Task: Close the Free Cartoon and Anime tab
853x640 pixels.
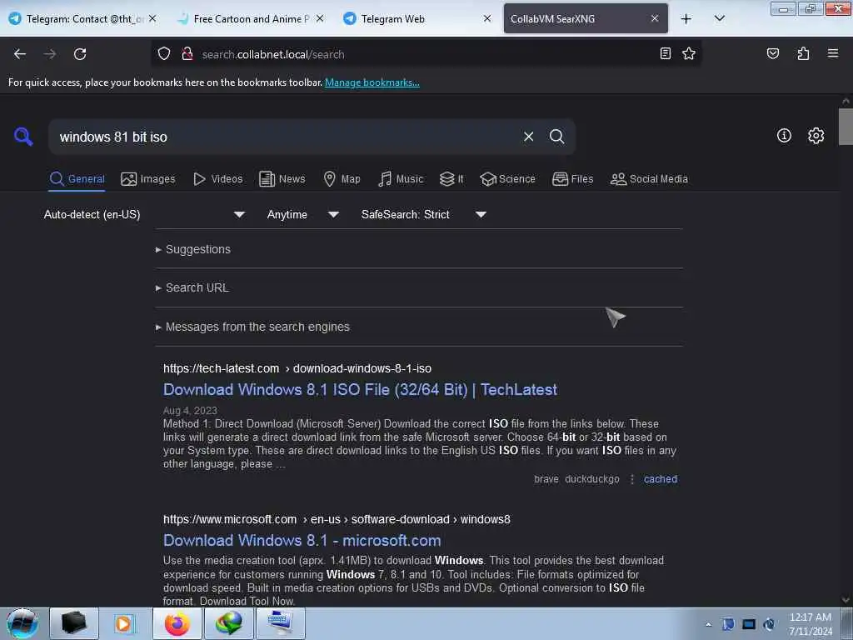Action: pyautogui.click(x=320, y=18)
